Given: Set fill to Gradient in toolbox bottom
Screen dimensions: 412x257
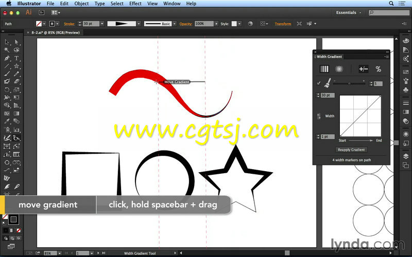Looking at the screenshot, I should [x=12, y=230].
